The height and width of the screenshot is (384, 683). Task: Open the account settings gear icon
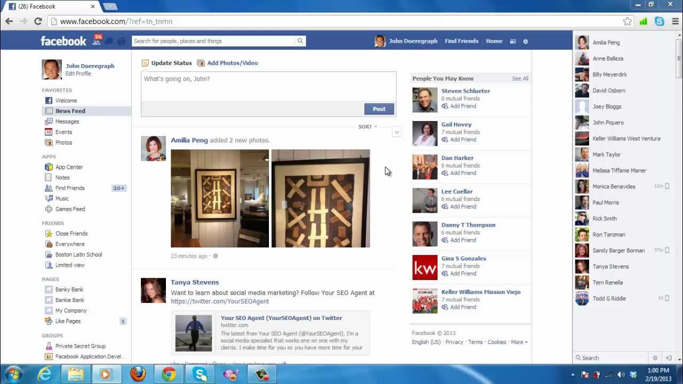(526, 41)
